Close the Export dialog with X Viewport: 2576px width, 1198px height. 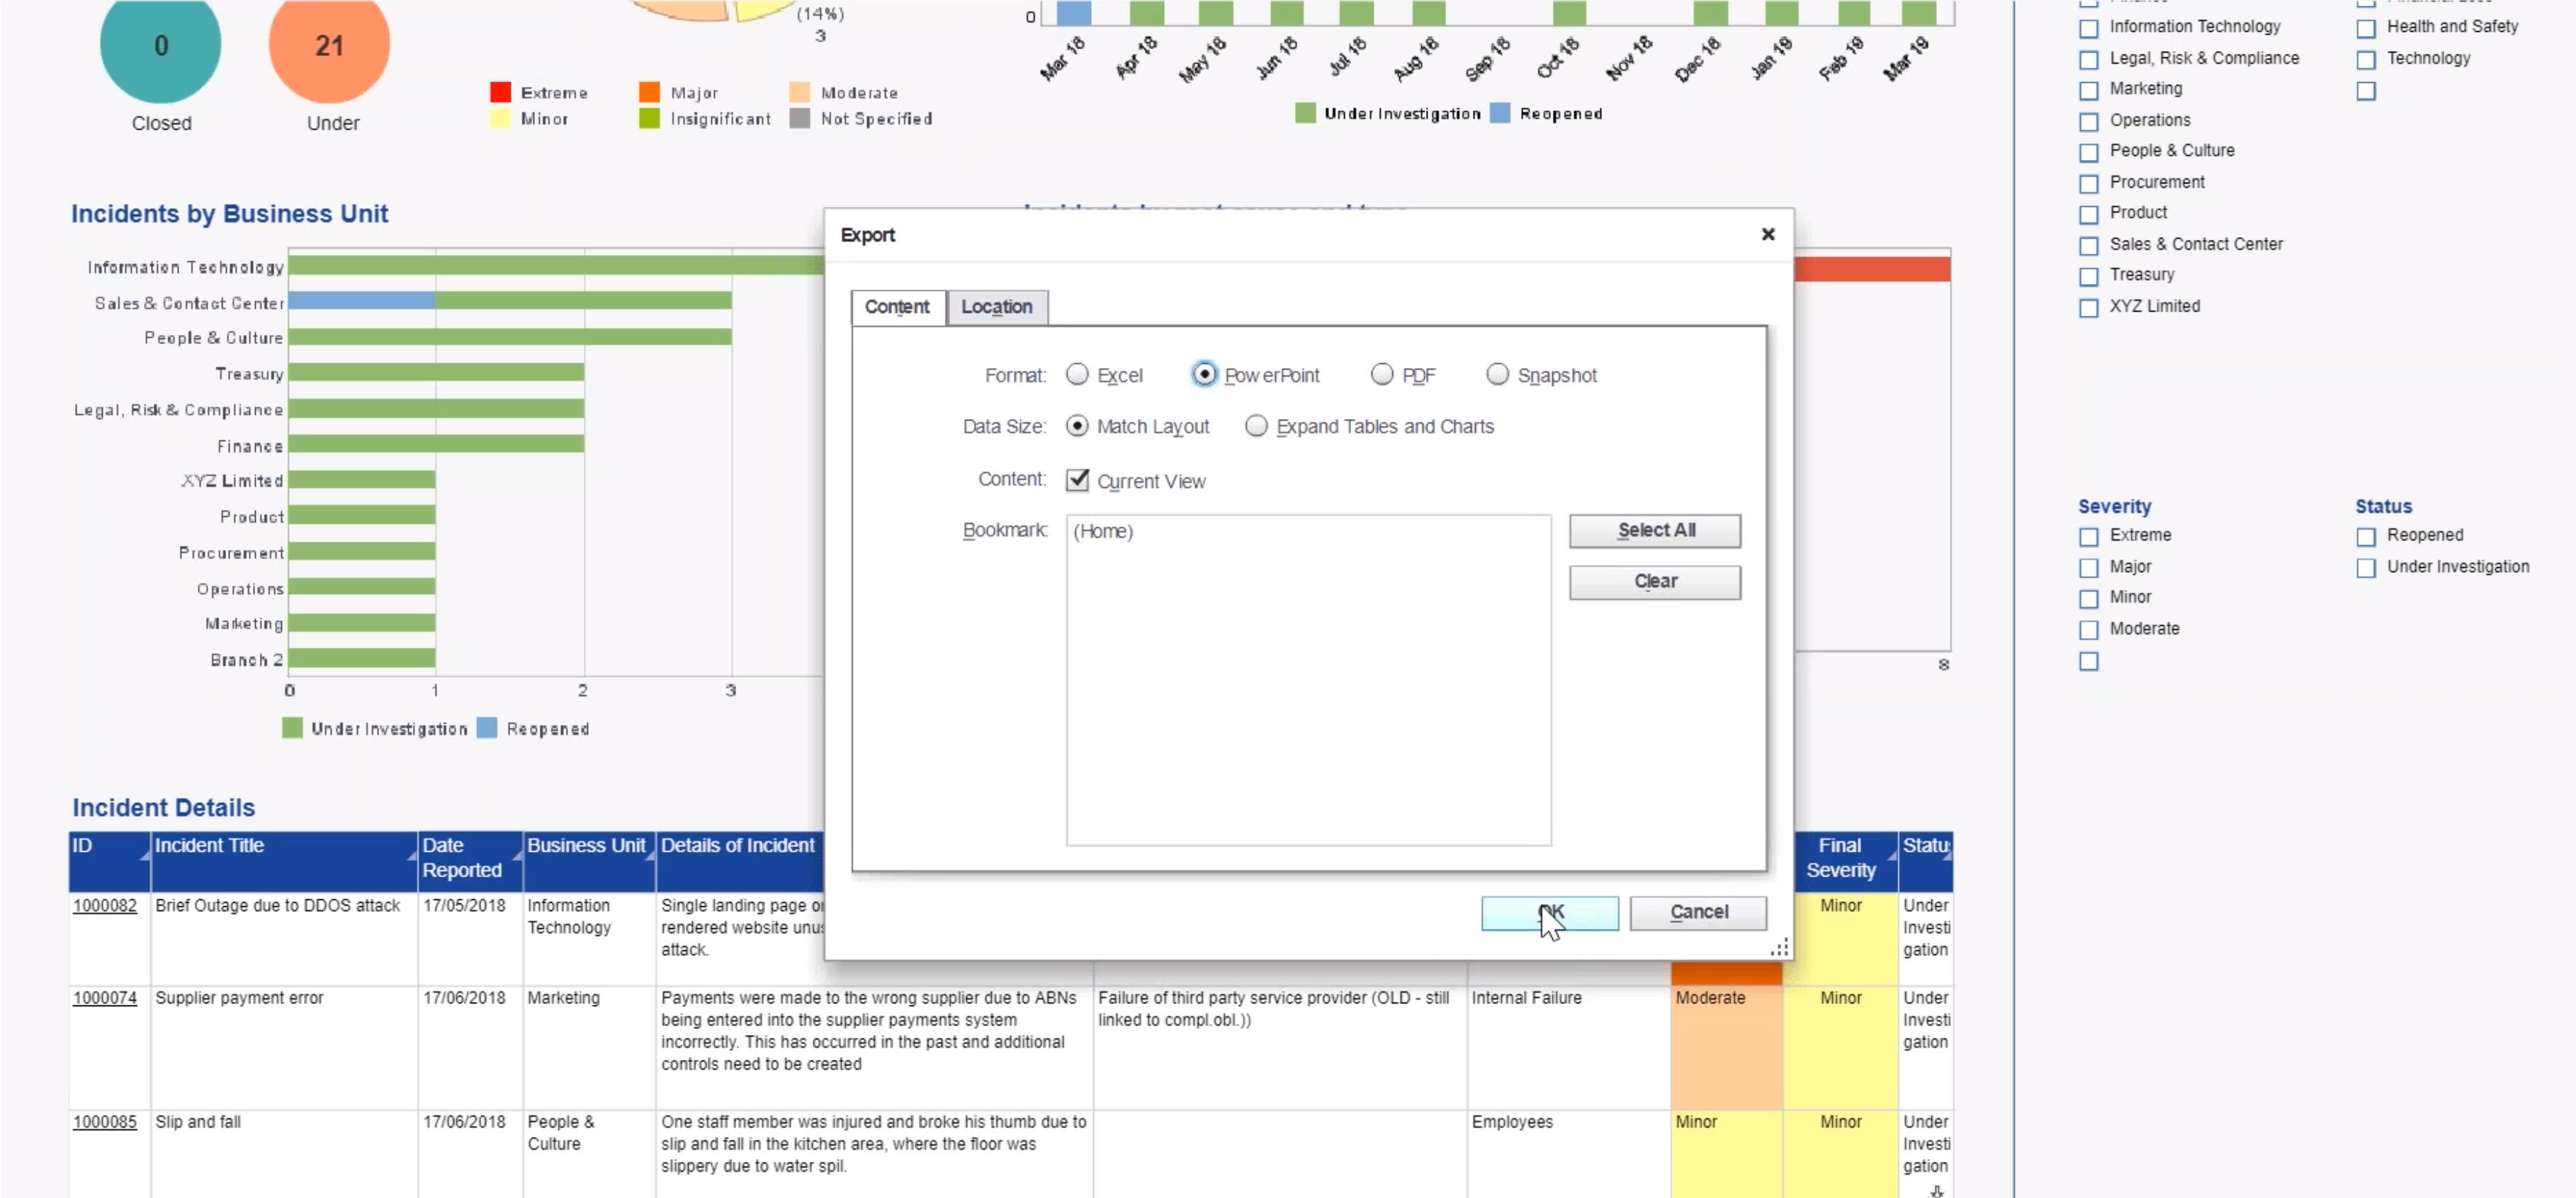(x=1767, y=234)
